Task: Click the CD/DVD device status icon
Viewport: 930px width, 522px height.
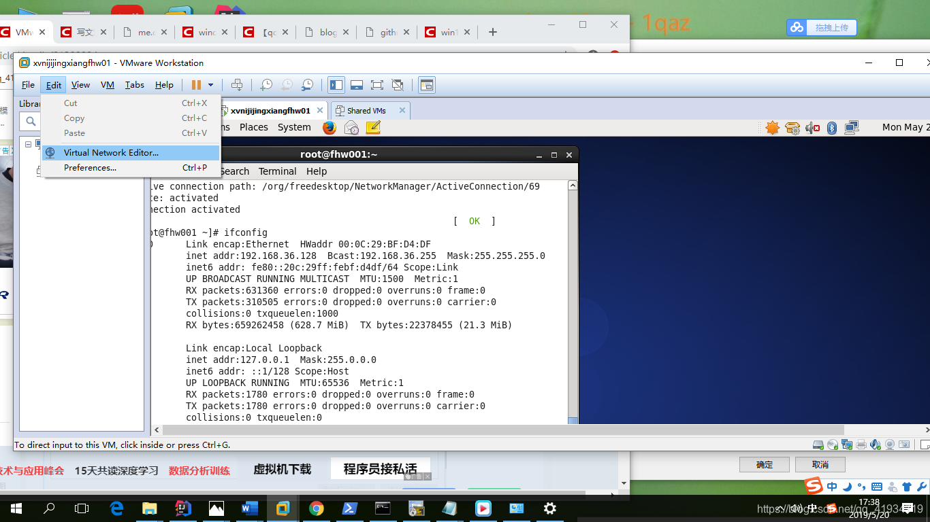Action: click(833, 445)
